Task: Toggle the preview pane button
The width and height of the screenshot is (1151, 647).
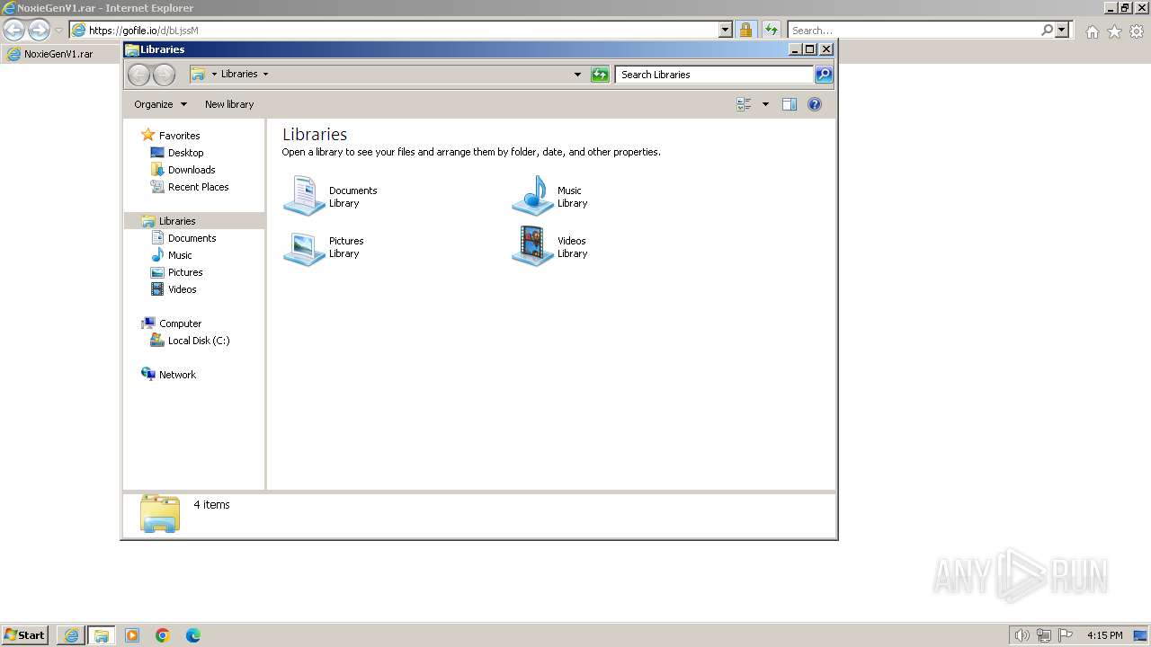Action: pos(790,104)
